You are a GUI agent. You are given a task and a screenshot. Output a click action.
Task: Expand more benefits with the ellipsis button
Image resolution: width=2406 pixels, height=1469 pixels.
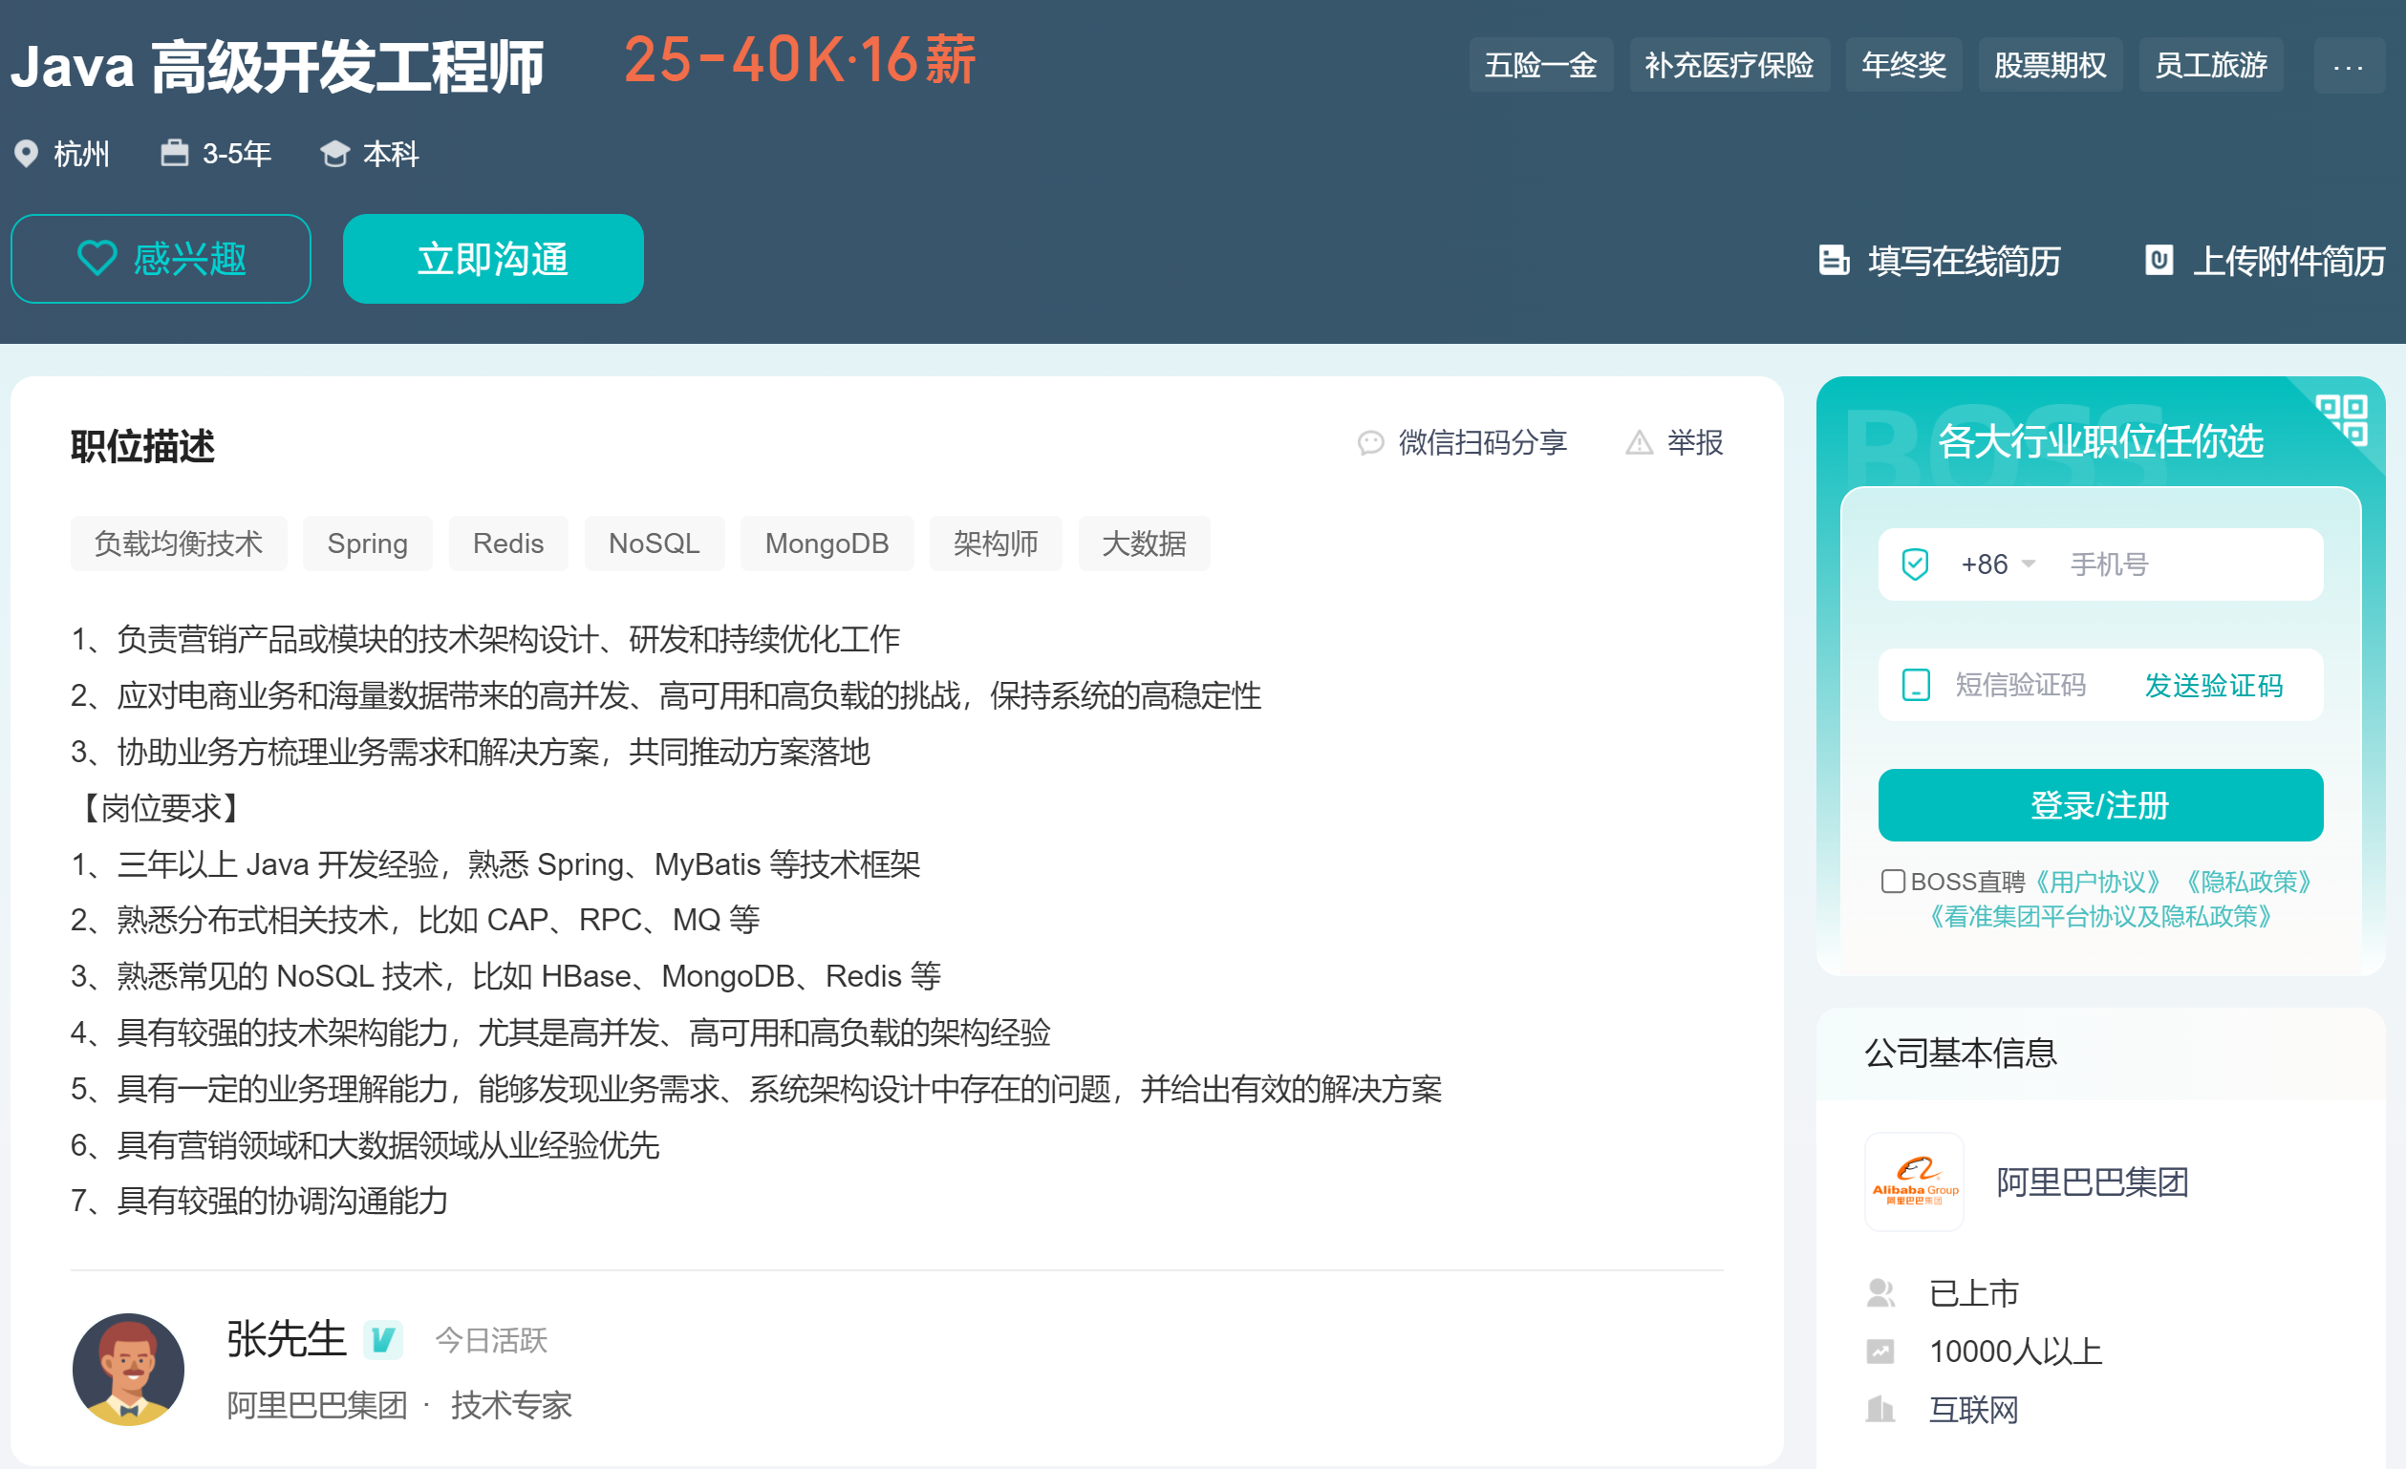[x=2349, y=65]
